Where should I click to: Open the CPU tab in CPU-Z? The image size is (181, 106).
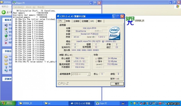[x=61, y=21]
